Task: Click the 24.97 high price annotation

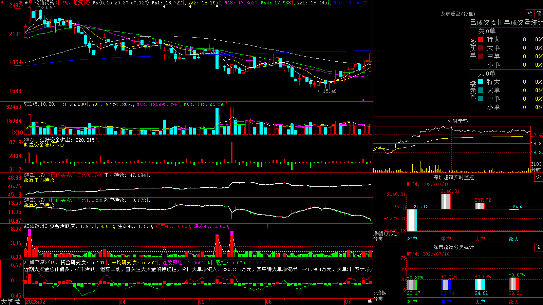Action: (48, 7)
